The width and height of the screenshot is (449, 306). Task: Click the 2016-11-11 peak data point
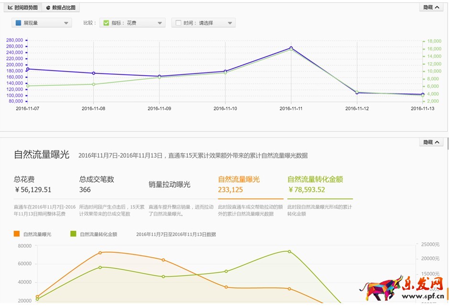[x=291, y=48]
